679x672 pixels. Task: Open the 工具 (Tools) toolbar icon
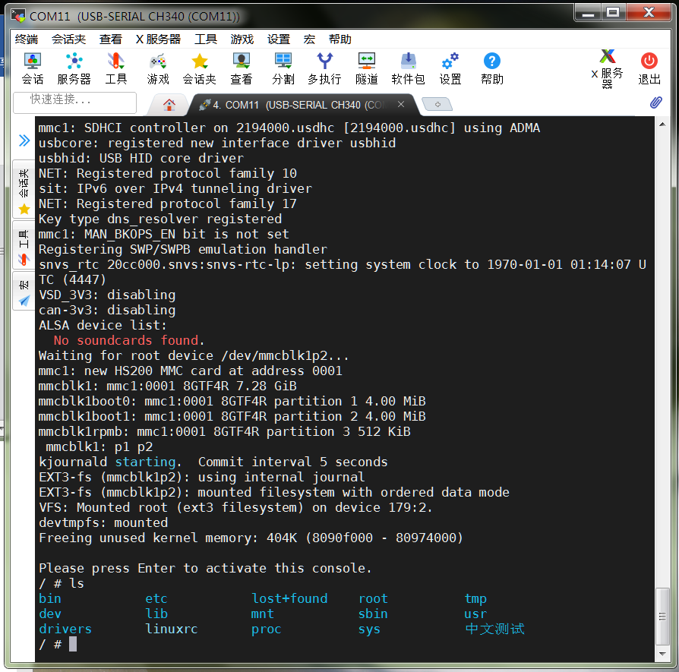[x=116, y=68]
